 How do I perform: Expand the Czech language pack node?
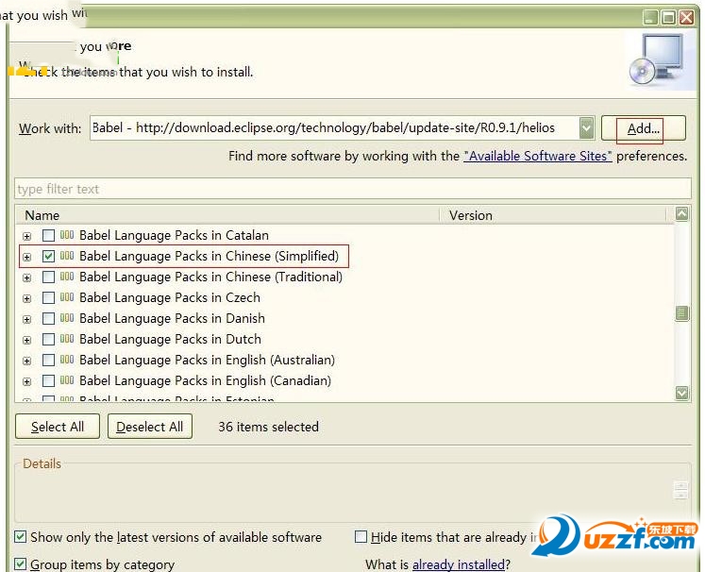(x=27, y=298)
